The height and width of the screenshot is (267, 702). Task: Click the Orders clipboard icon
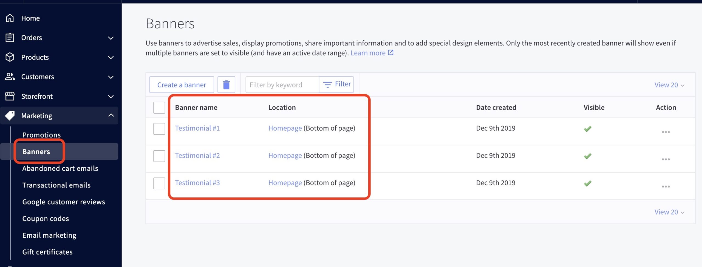[x=10, y=38]
